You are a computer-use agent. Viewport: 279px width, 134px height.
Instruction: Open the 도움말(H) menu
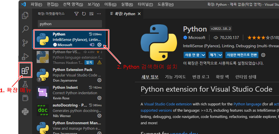click(x=166, y=5)
